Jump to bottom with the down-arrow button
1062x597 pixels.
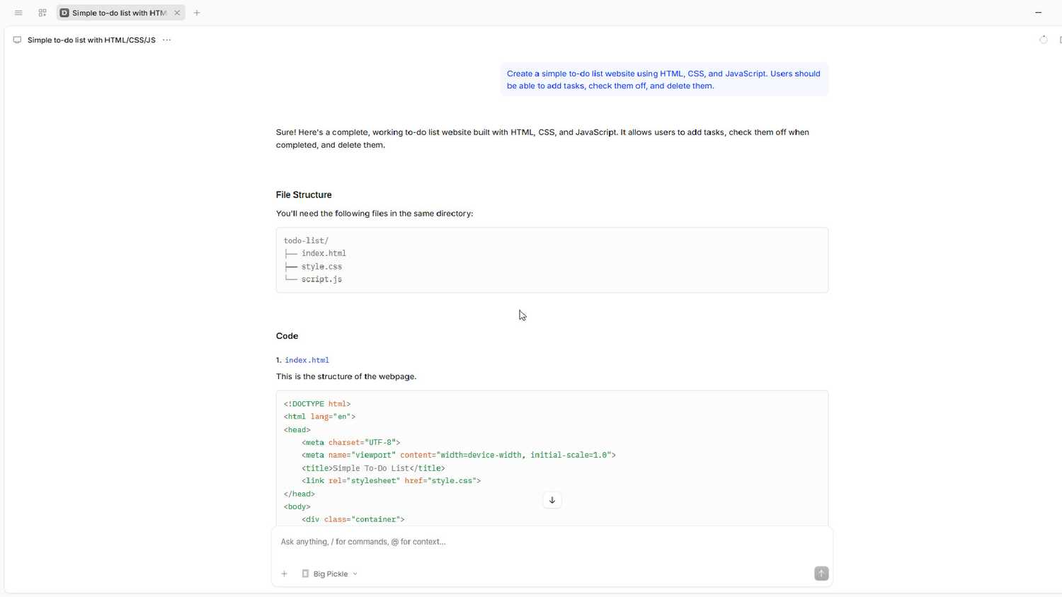click(x=552, y=500)
